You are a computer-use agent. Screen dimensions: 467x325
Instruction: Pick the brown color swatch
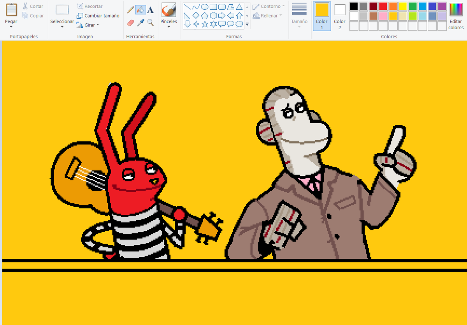click(x=373, y=16)
